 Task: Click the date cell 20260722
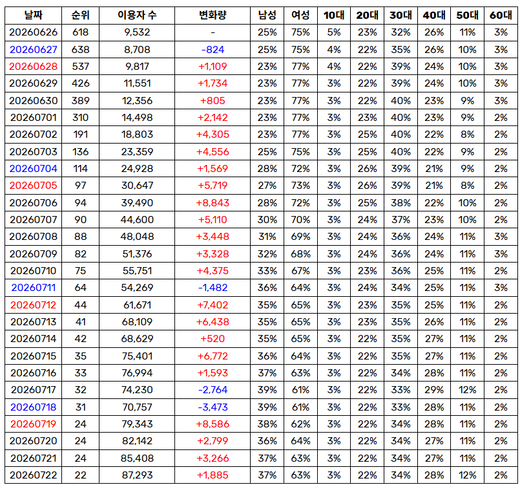[33, 475]
